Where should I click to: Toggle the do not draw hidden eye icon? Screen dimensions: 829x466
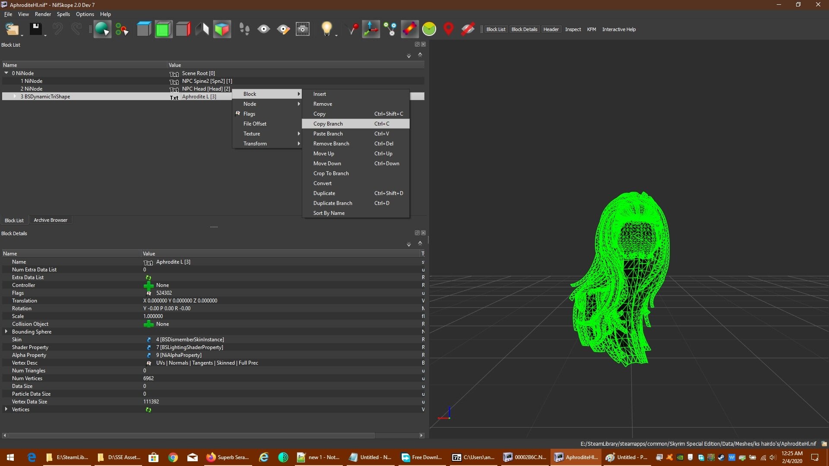pos(264,29)
